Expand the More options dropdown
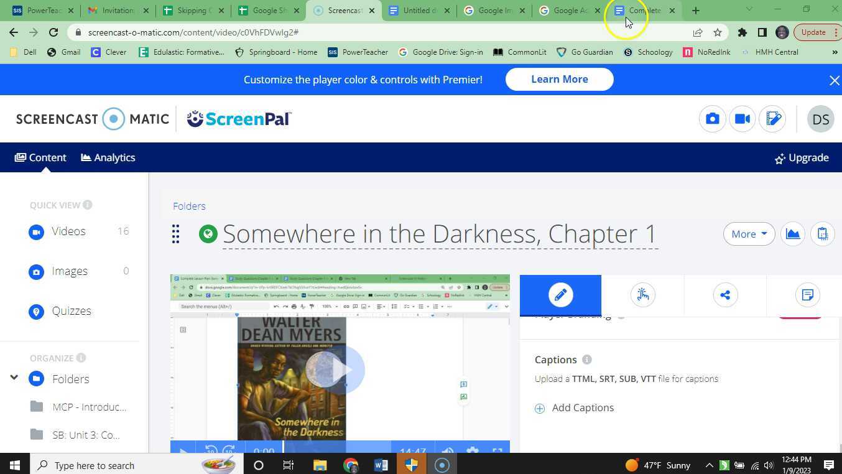Screen dimensions: 842x474 (x=749, y=234)
